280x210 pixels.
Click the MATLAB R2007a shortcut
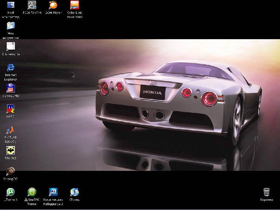[11, 130]
